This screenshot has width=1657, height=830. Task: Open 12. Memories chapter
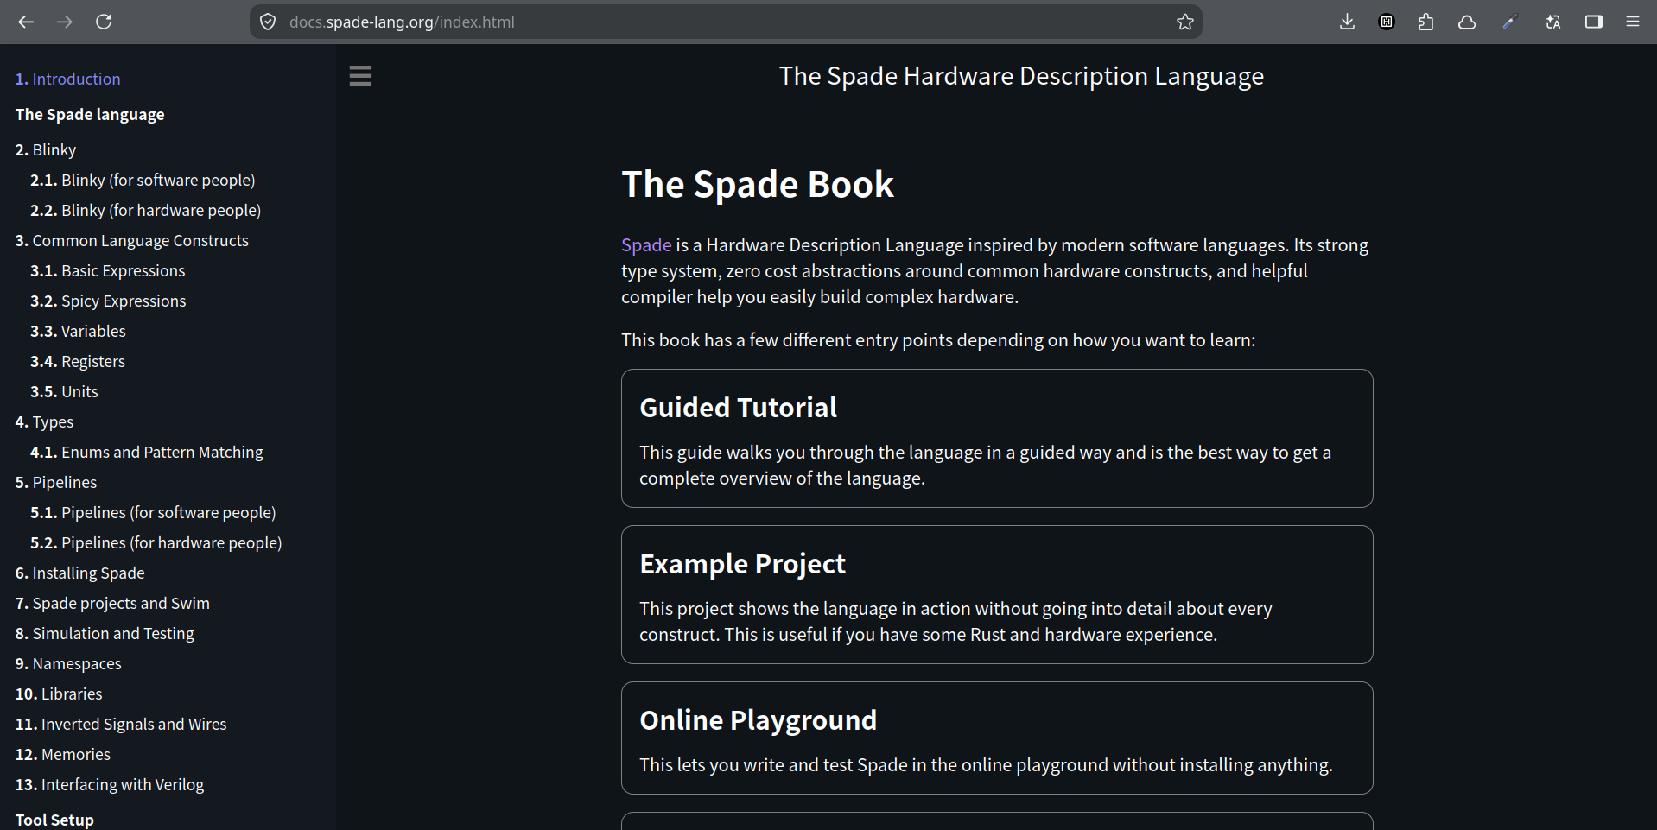(x=63, y=754)
